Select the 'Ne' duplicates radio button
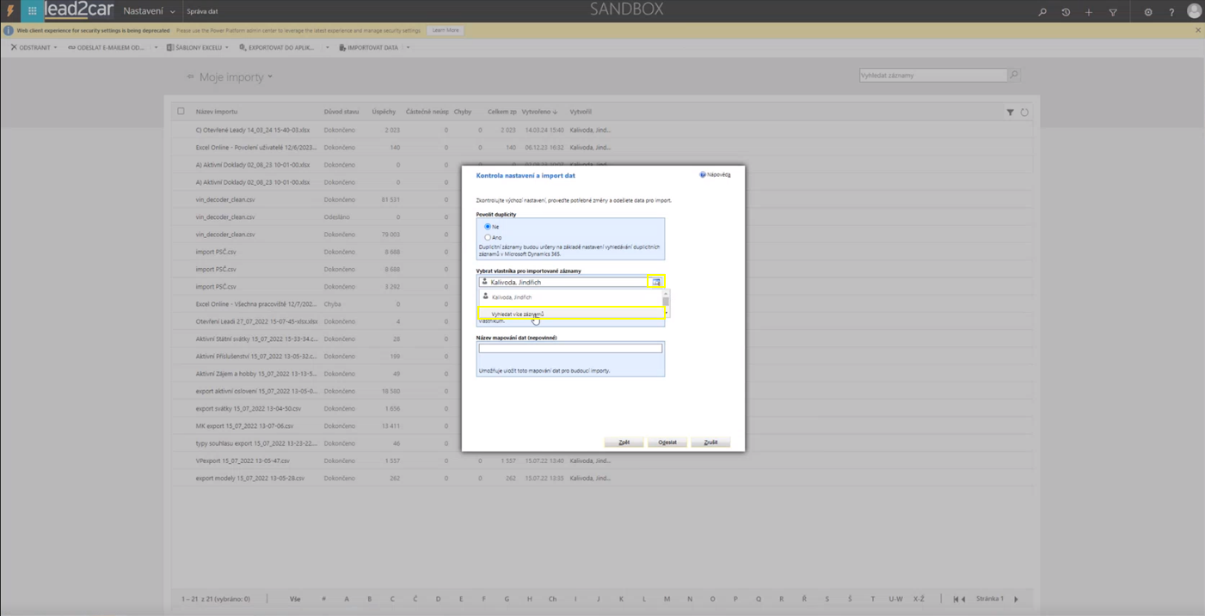 pos(488,227)
